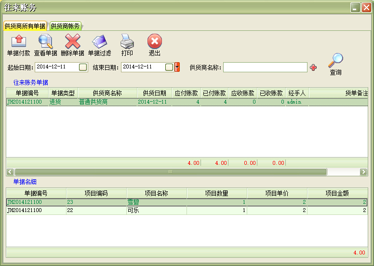
Task: Toggle the 起始日期 date checkbox
Action: coord(83,67)
